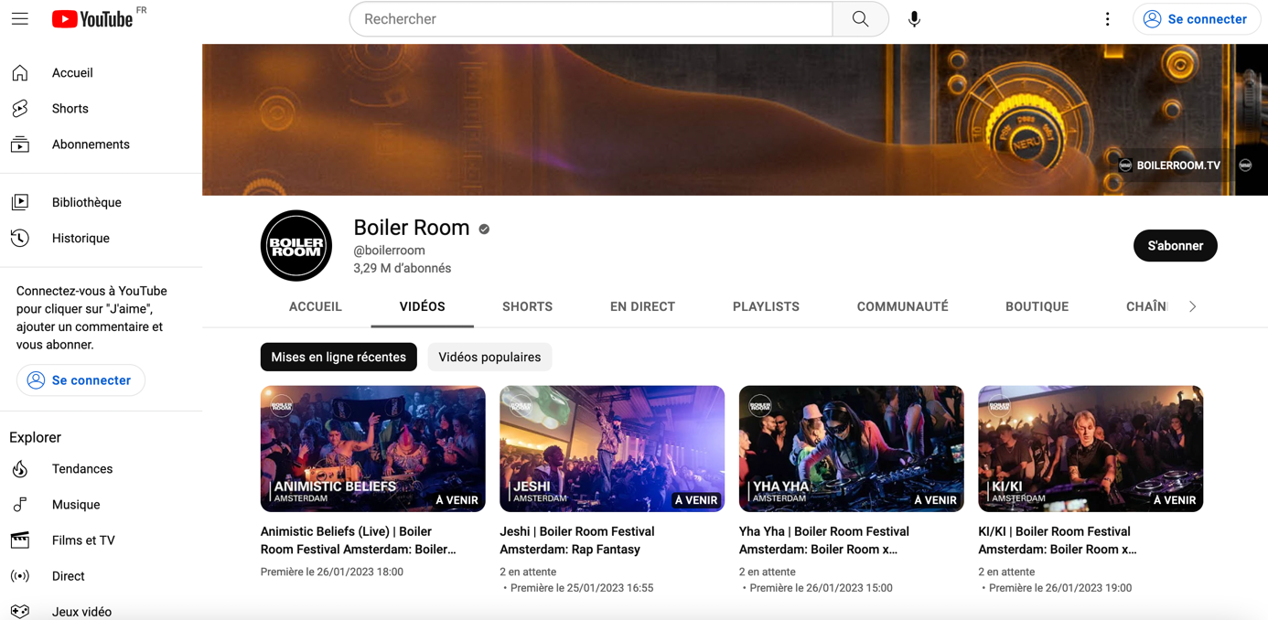
Task: Focus the Rechercher search field
Action: click(x=591, y=19)
